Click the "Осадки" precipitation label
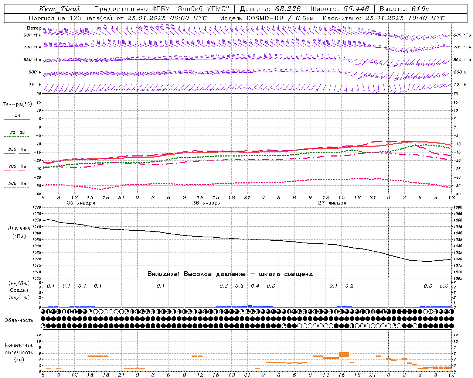Screen dimensions: 473x378 click(x=19, y=290)
